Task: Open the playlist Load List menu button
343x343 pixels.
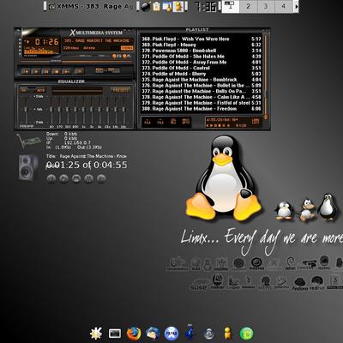Action: coord(256,122)
